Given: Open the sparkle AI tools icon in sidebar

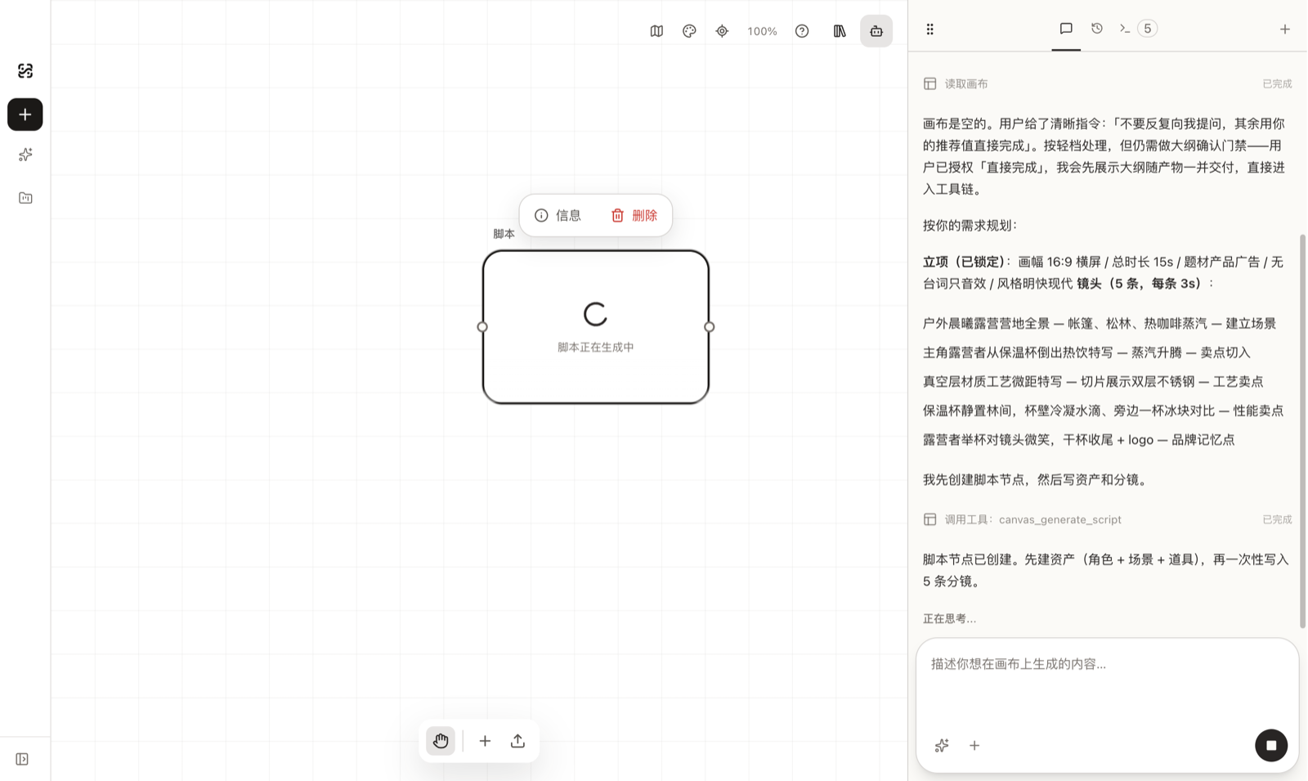Looking at the screenshot, I should point(25,155).
